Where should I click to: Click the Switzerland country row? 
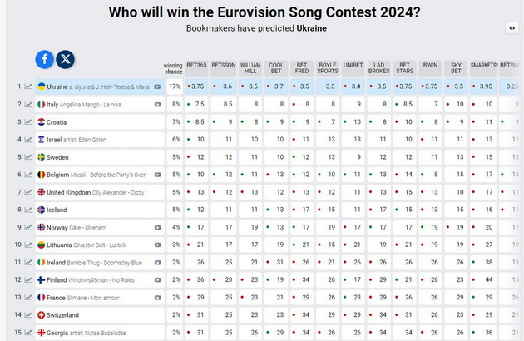[x=100, y=315]
